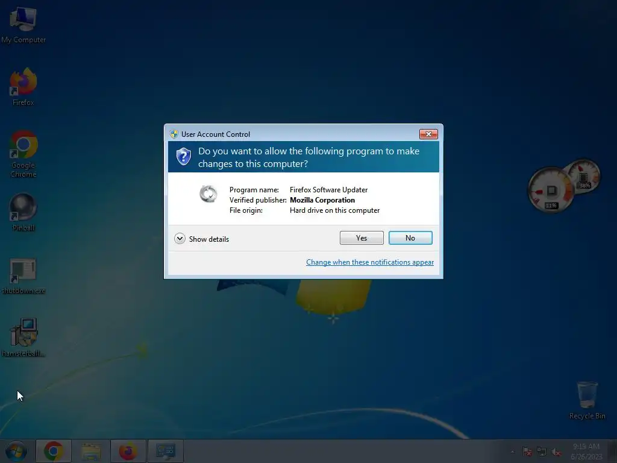617x463 pixels.
Task: Click 'Hard drive on this computer' text
Action: pos(334,210)
